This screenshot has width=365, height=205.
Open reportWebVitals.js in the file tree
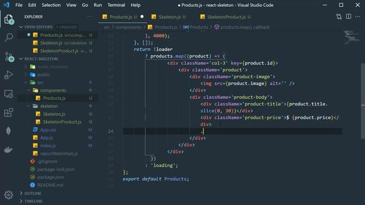(x=58, y=153)
